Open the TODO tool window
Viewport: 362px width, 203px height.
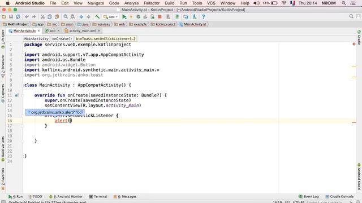[x=35, y=197]
